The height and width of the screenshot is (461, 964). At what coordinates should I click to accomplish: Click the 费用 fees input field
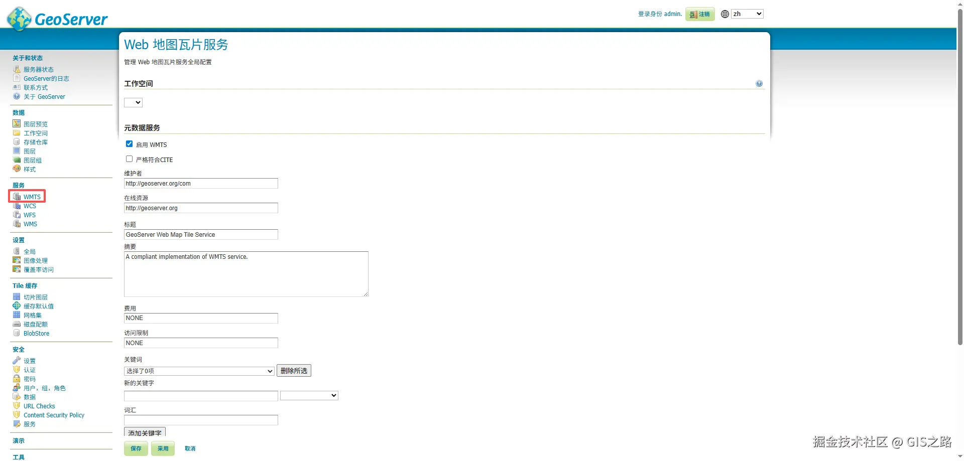click(201, 318)
